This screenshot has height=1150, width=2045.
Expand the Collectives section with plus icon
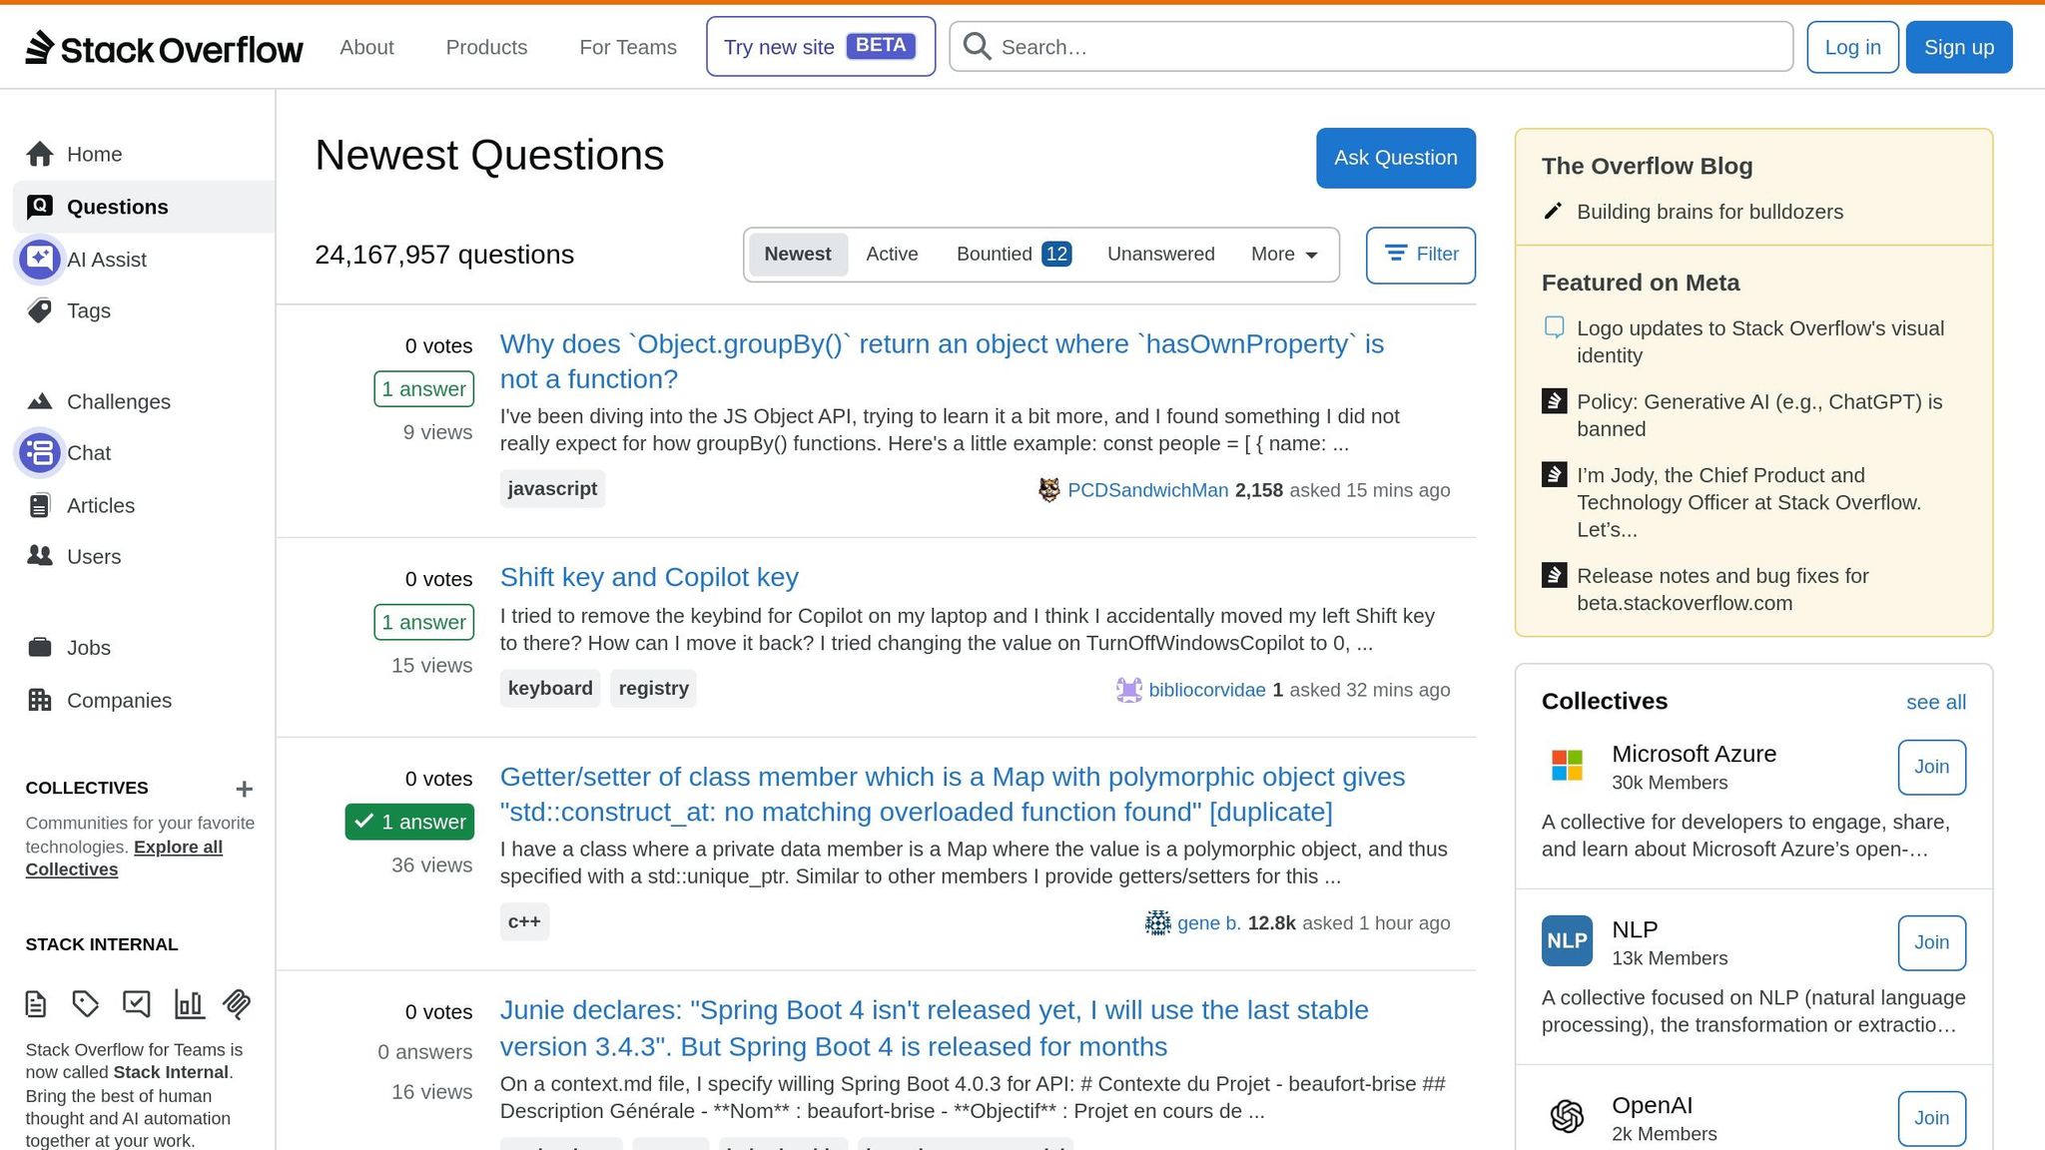[x=244, y=788]
